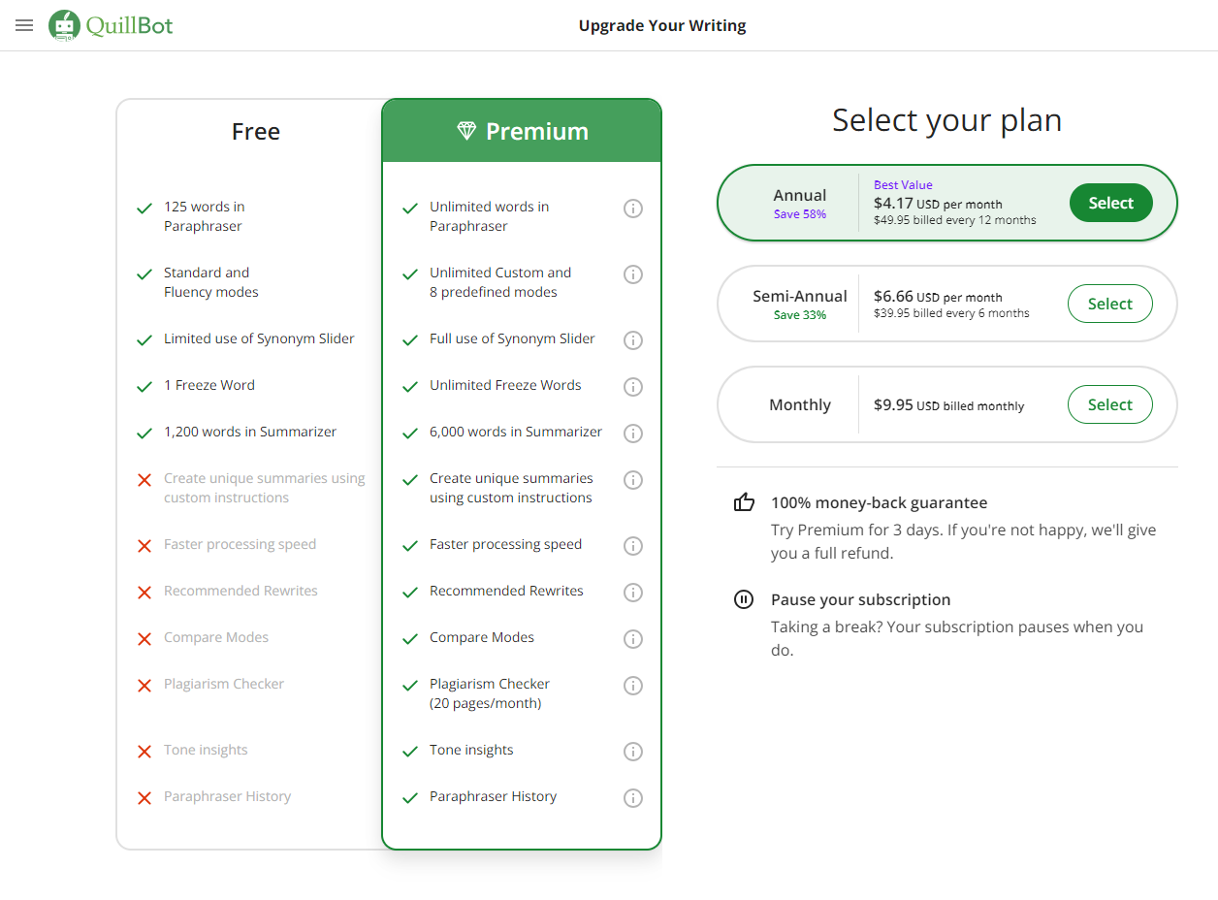Click 'Taking a break?' subscription pause text

(957, 638)
